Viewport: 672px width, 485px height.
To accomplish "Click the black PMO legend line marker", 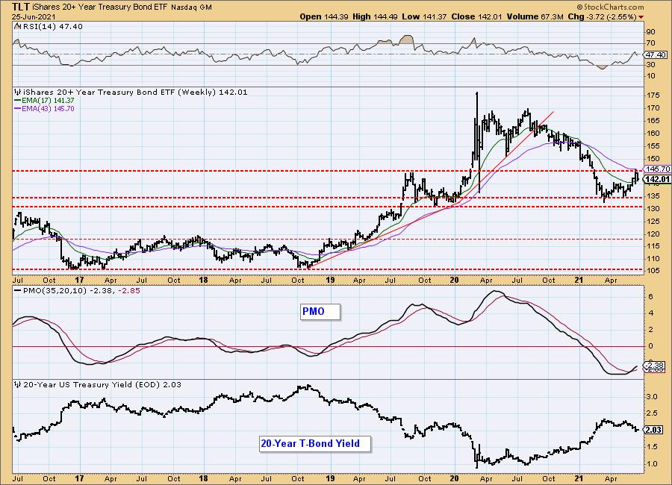I will pos(18,290).
